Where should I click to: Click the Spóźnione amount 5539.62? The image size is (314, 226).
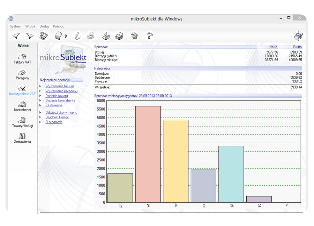[x=296, y=78]
